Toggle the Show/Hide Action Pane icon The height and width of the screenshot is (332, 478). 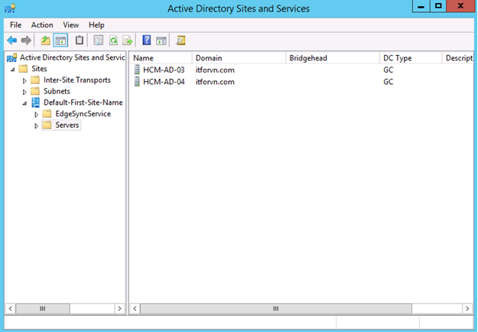[x=161, y=40]
